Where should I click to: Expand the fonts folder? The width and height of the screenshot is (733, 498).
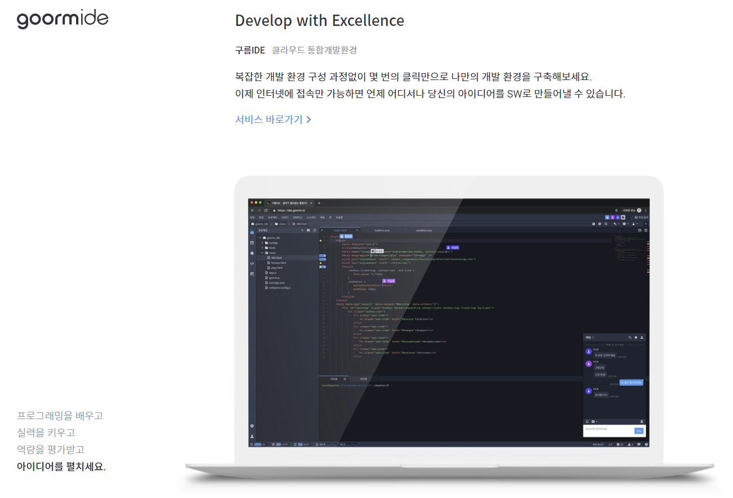pyautogui.click(x=262, y=248)
